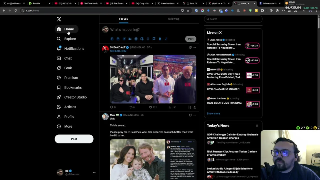Click the white Post button in sidebar

(74, 139)
